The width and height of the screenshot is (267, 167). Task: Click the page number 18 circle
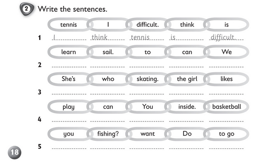point(15,152)
